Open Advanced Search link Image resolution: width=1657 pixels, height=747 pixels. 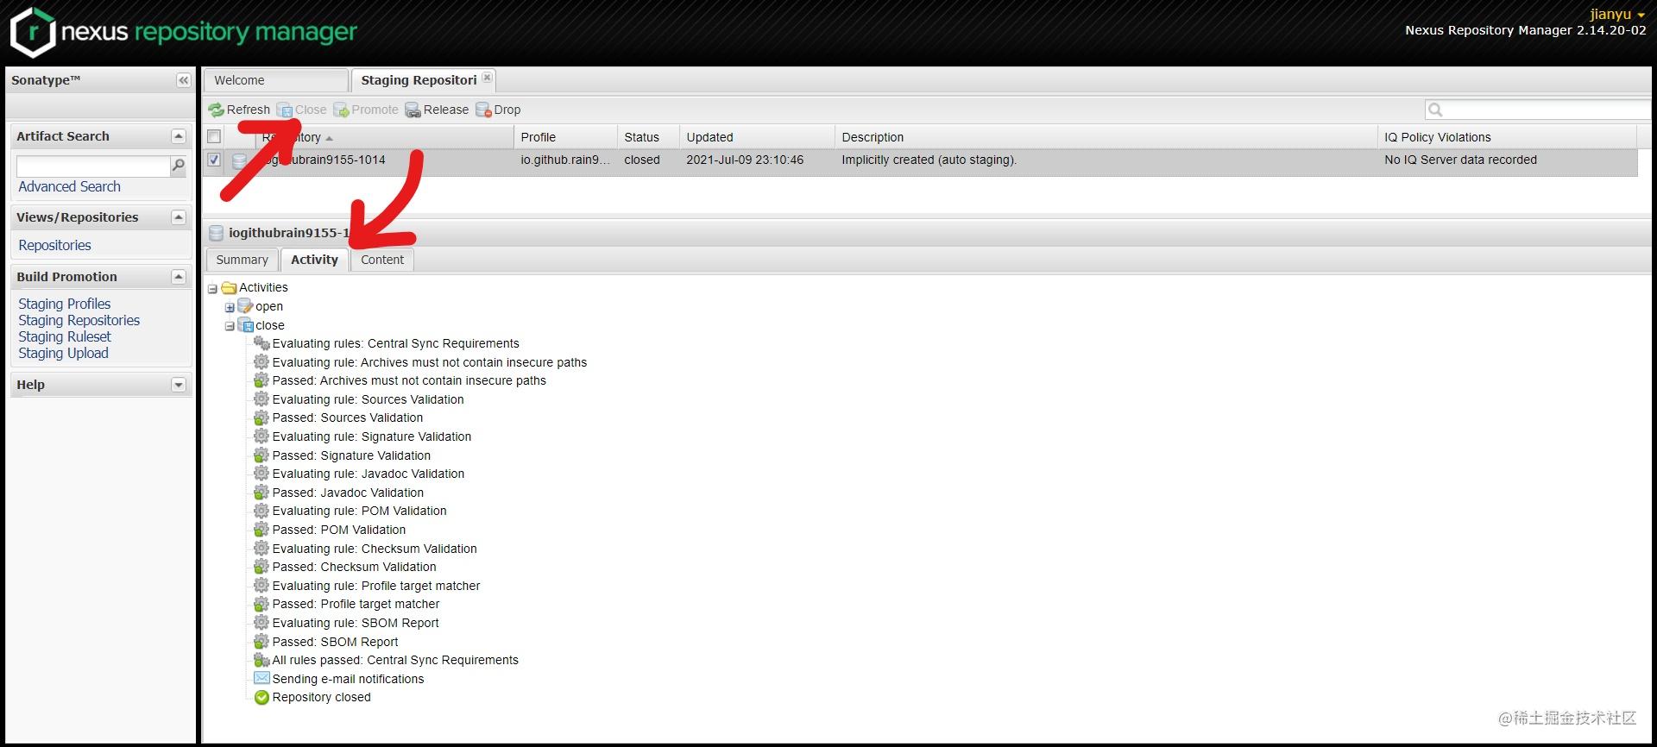[69, 186]
